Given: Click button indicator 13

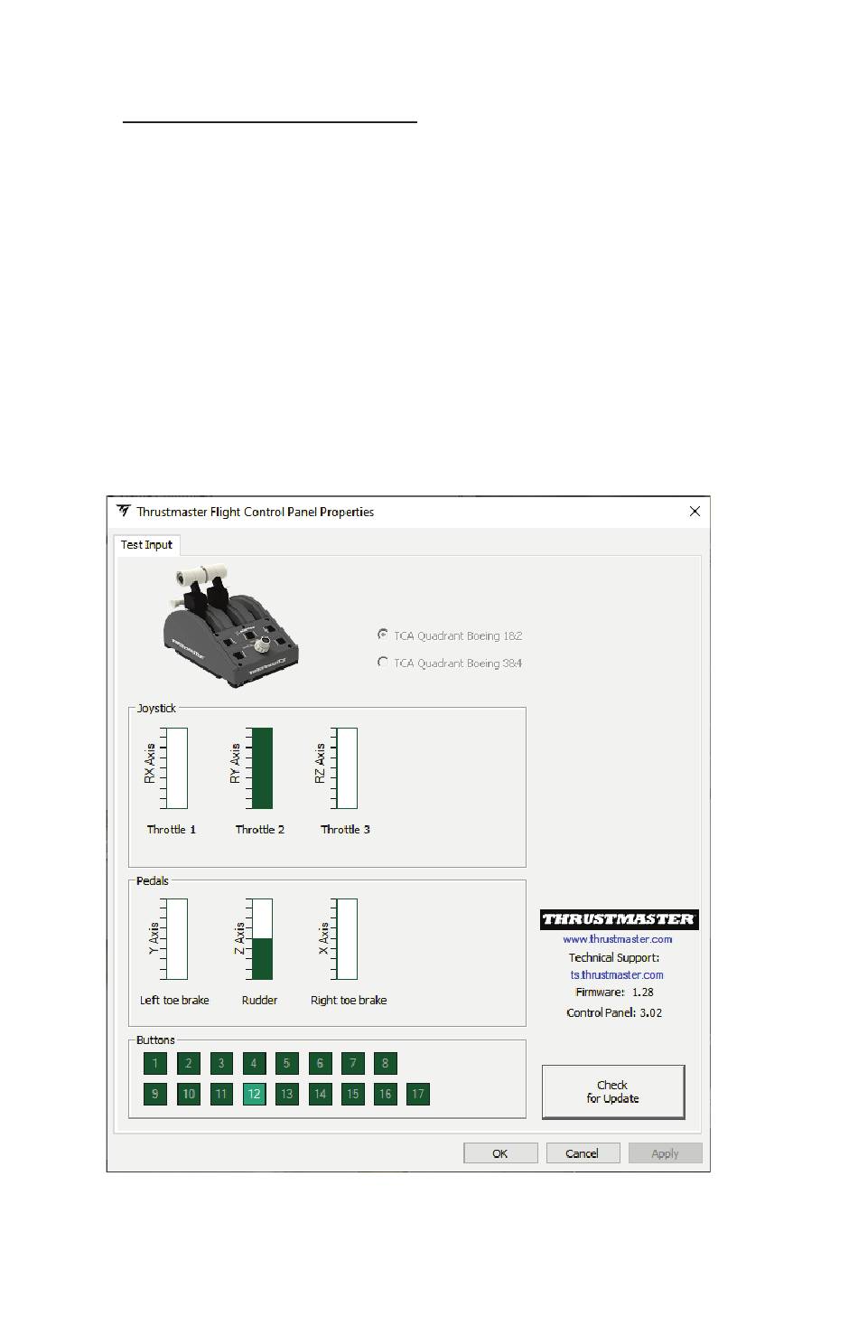Looking at the screenshot, I should pos(286,1094).
